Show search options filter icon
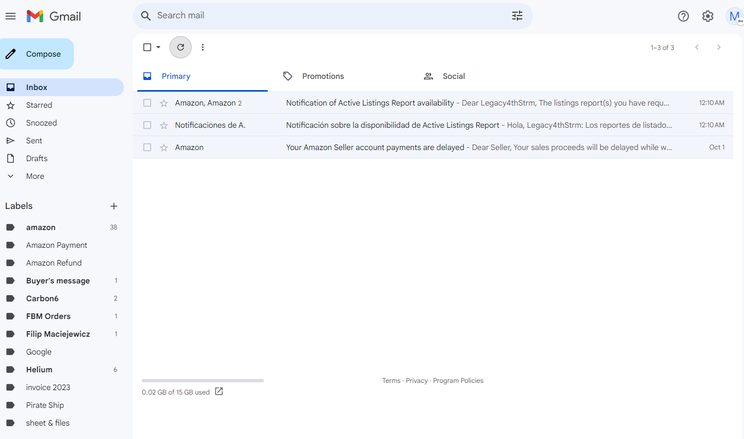744x439 pixels. click(517, 16)
